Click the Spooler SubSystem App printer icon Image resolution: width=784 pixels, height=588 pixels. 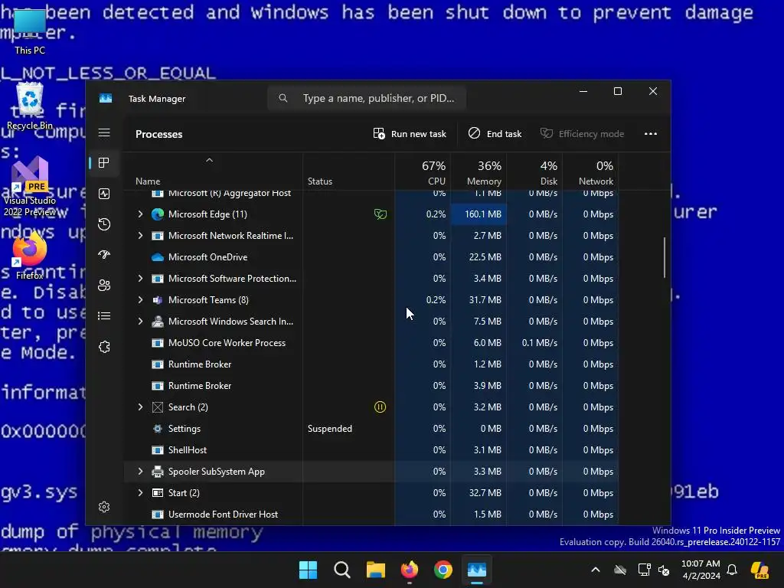point(158,472)
